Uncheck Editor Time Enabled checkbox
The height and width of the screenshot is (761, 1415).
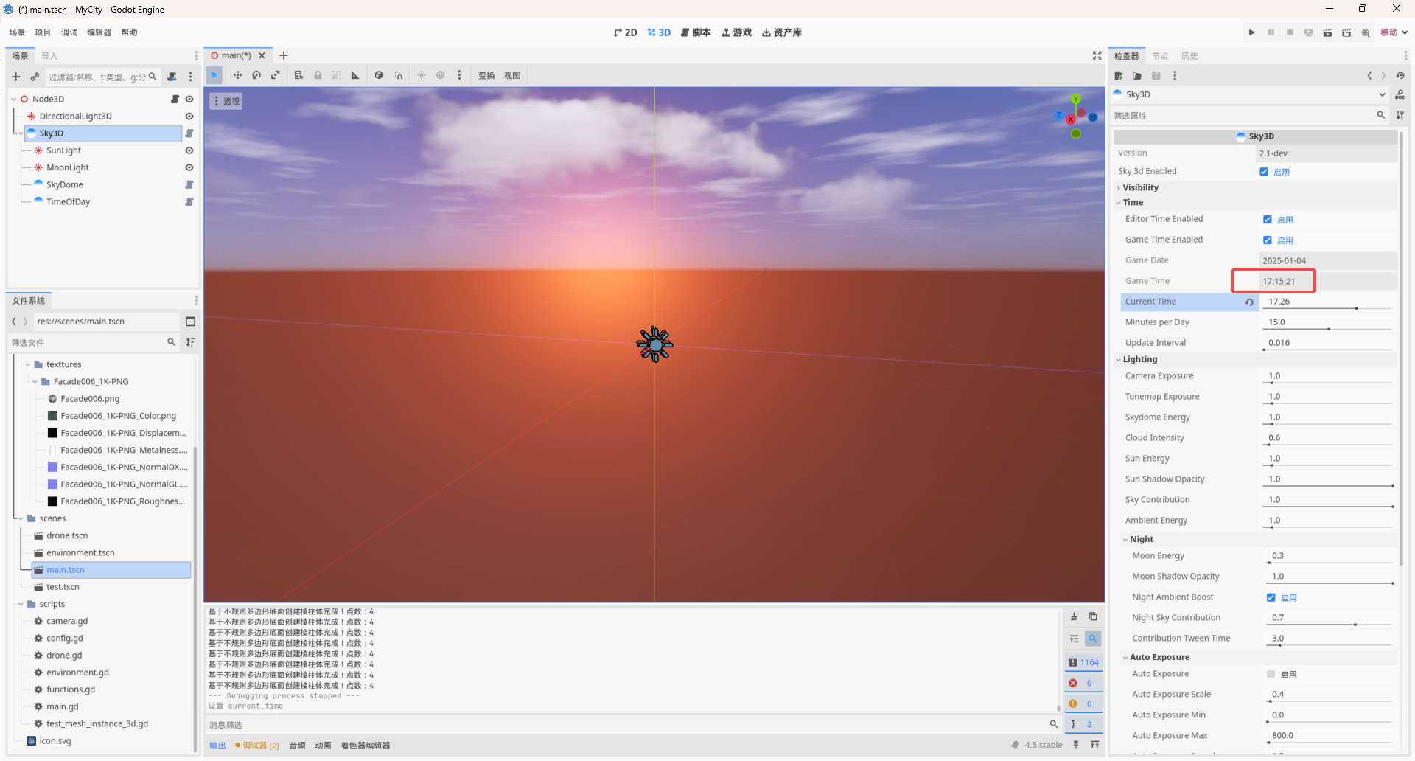1267,220
